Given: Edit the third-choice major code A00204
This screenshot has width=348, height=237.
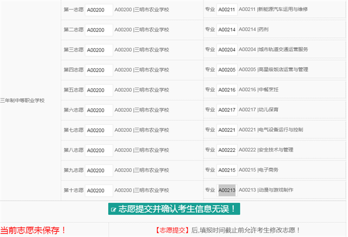Looking at the screenshot, I should (227, 49).
